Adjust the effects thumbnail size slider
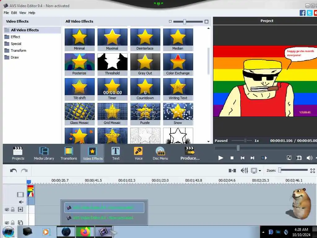Screen dimensions: 317x238 [185, 22]
